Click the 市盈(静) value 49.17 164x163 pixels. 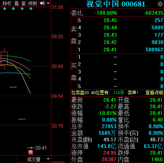point(110,140)
